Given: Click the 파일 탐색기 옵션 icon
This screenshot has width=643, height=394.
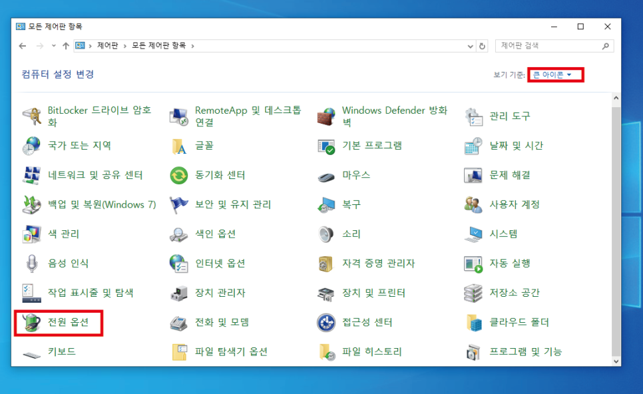Looking at the screenshot, I should [x=179, y=352].
